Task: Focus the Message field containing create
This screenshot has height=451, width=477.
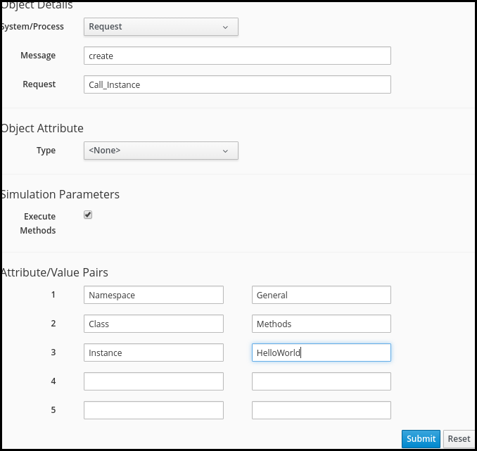Action: click(237, 56)
